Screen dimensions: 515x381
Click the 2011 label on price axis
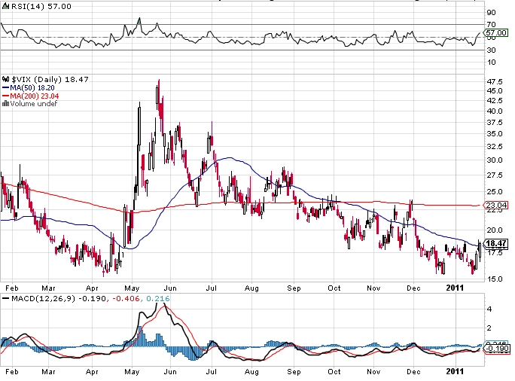(455, 288)
